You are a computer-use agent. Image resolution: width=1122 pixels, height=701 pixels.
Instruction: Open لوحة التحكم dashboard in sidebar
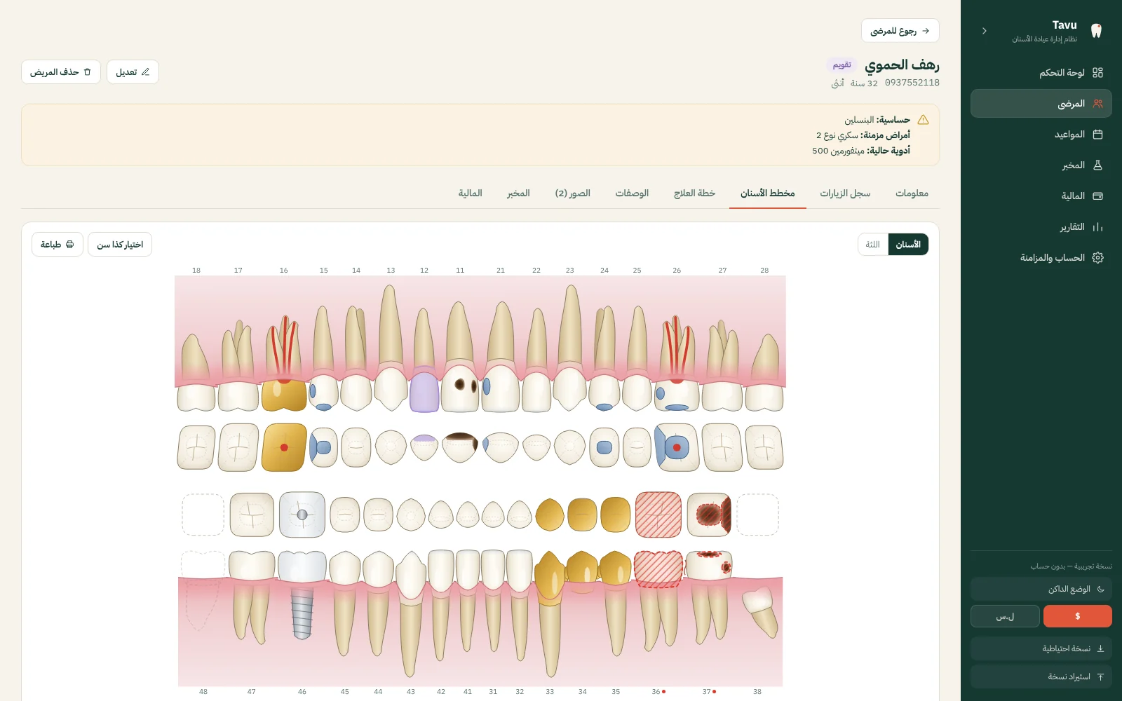pyautogui.click(x=1041, y=72)
